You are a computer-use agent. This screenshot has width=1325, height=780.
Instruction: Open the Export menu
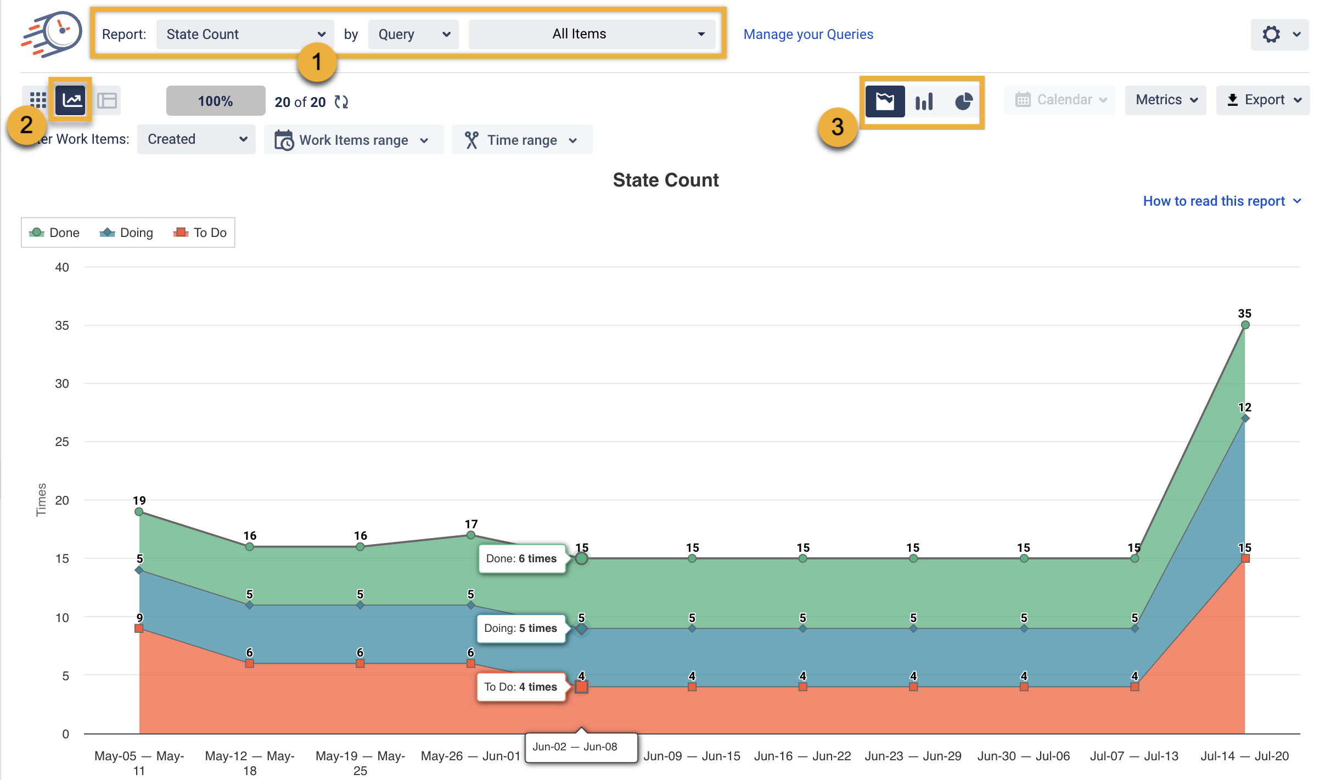click(x=1263, y=100)
